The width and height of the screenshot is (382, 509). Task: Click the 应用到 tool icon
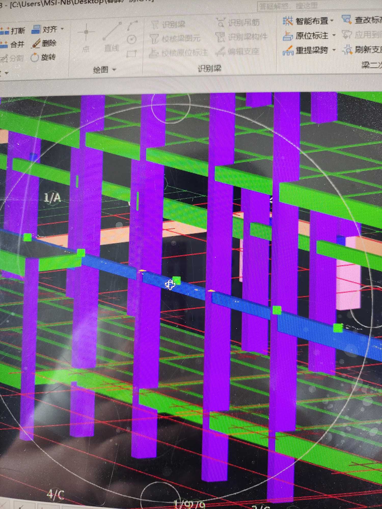pos(347,35)
